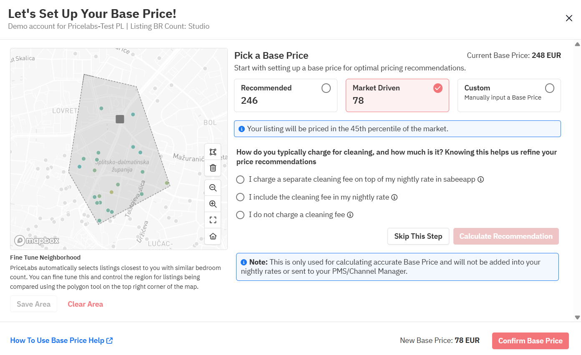Click info icon beside separate cleaning fee option
581x355 pixels.
480,180
